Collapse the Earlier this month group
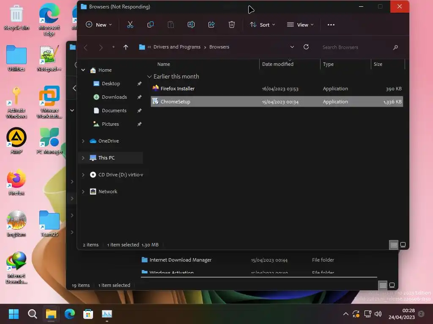 (149, 77)
